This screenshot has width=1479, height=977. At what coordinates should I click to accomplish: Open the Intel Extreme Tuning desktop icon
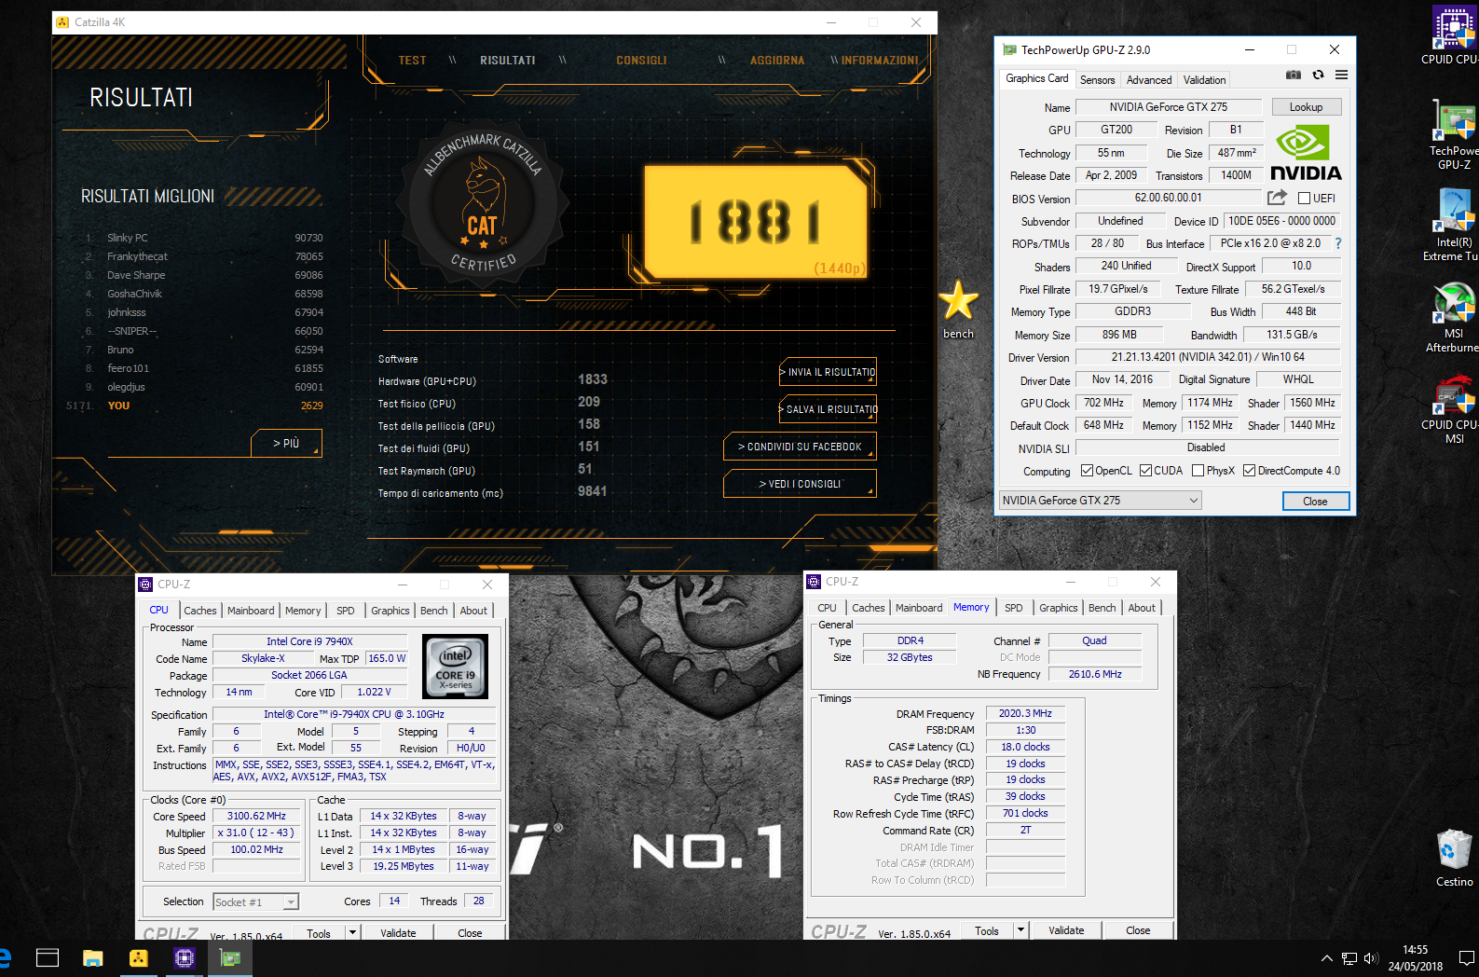pos(1453,225)
